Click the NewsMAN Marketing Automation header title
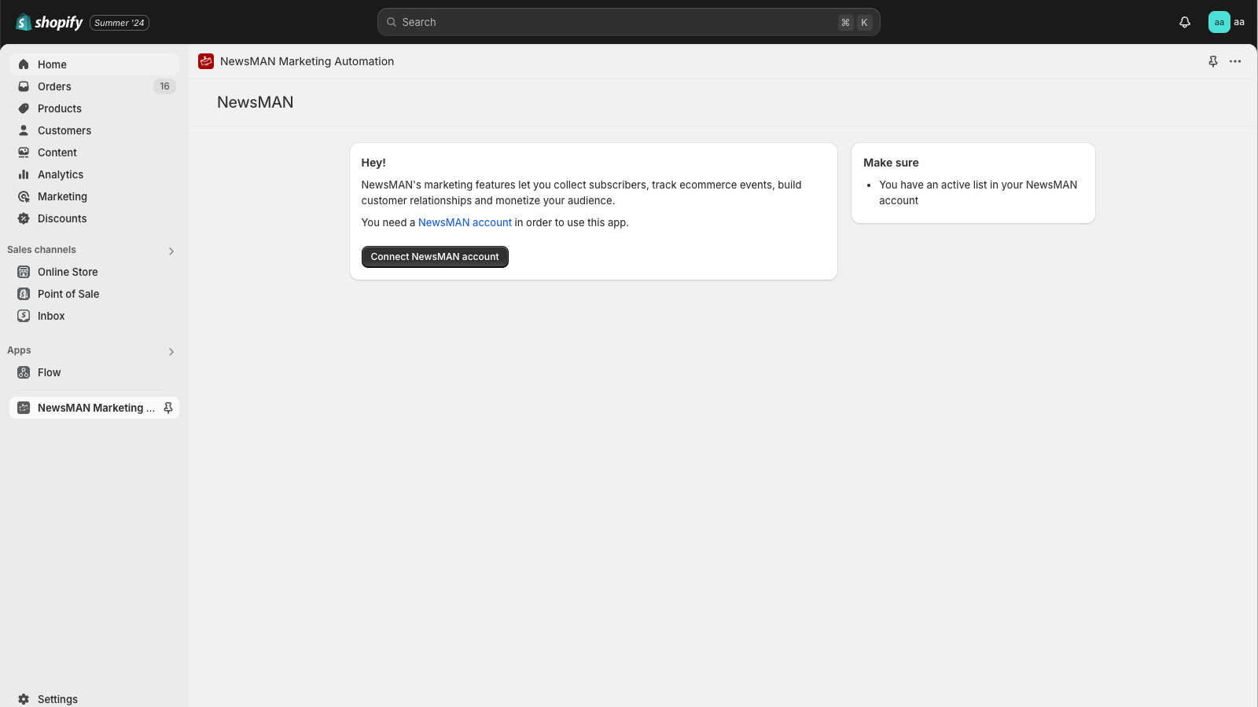Screen dimensions: 1258x707 point(307,61)
